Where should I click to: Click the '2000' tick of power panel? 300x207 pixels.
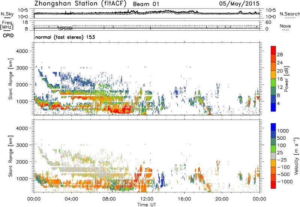22,84
